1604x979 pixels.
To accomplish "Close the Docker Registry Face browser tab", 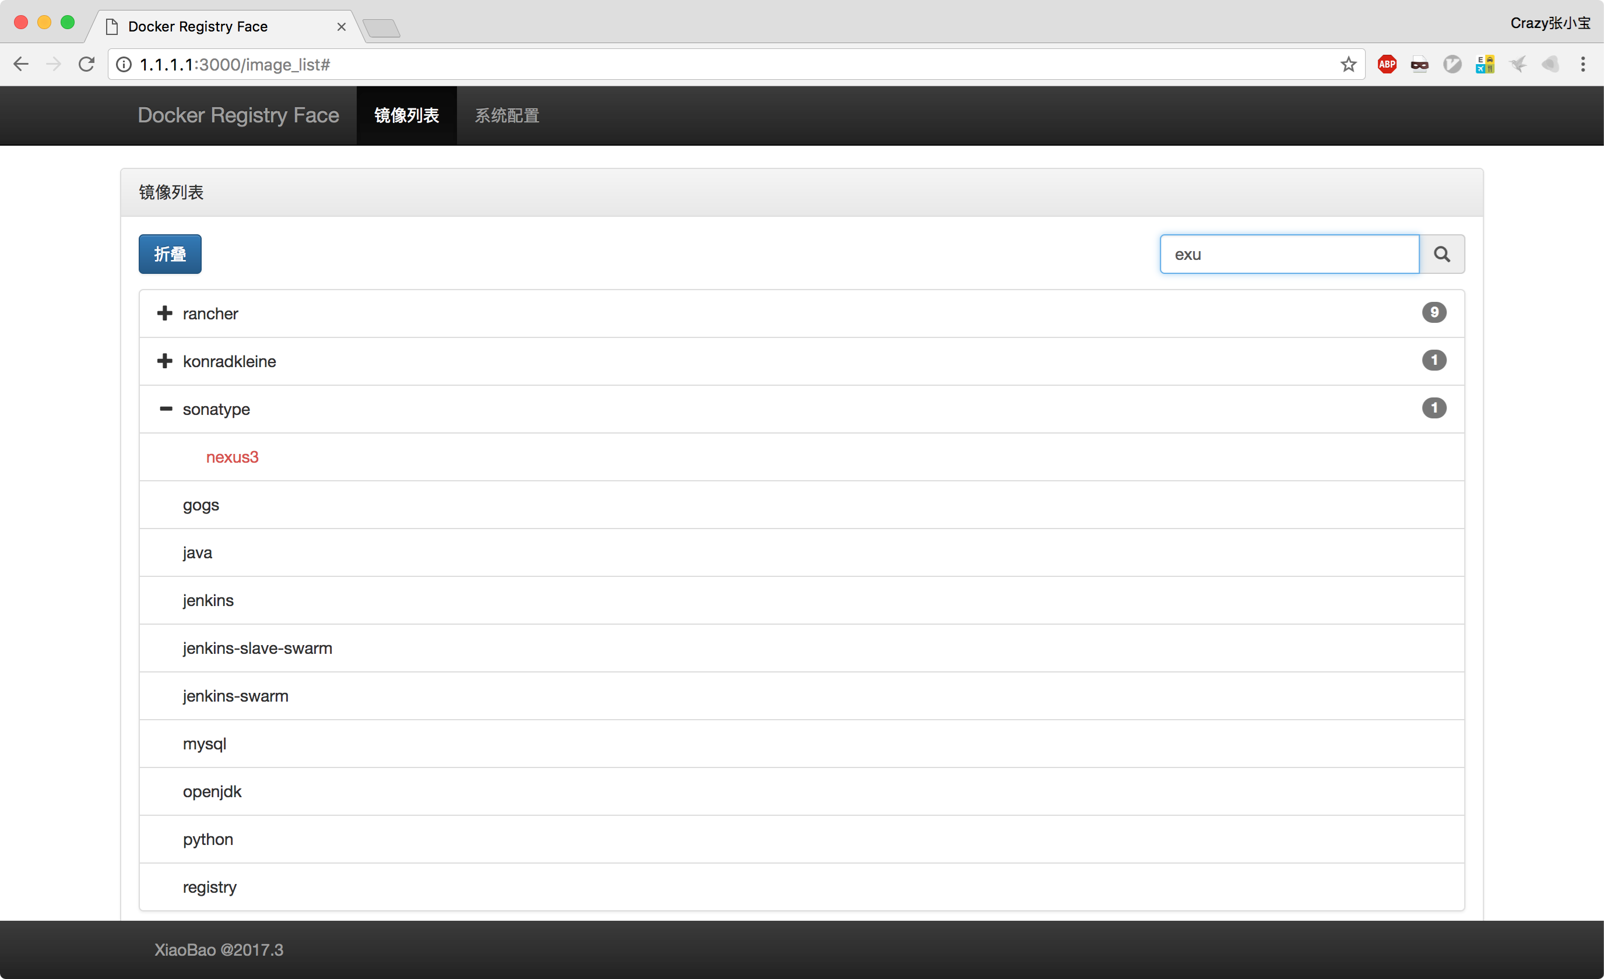I will point(341,27).
